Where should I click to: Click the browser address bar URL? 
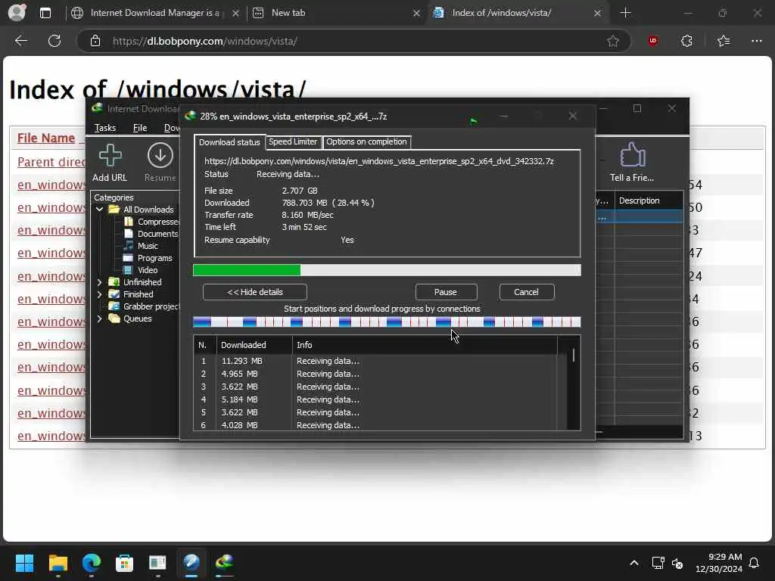pyautogui.click(x=204, y=41)
